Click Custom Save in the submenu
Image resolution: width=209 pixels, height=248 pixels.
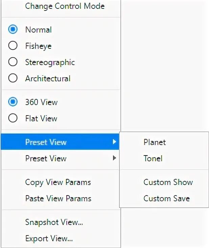point(166,198)
